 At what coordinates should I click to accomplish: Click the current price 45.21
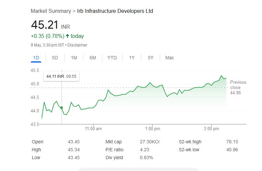[x=45, y=25]
